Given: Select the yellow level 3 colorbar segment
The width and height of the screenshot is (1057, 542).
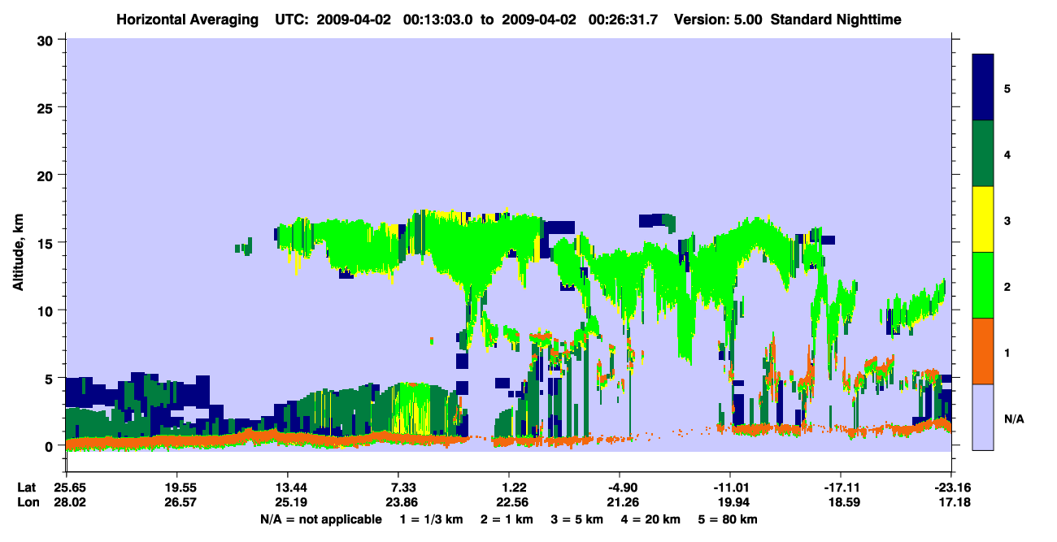Looking at the screenshot, I should point(983,219).
